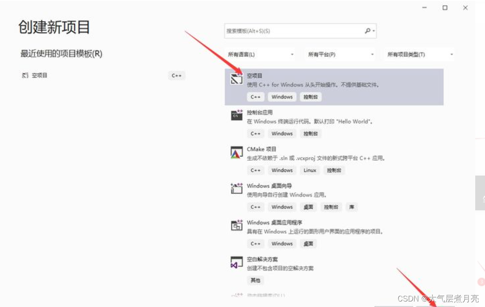Select the 空项目 template title

[x=254, y=76]
